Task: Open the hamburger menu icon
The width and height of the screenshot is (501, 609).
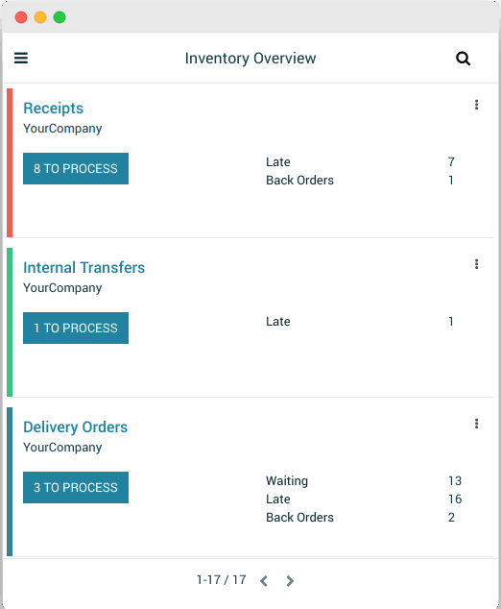Action: pos(21,58)
